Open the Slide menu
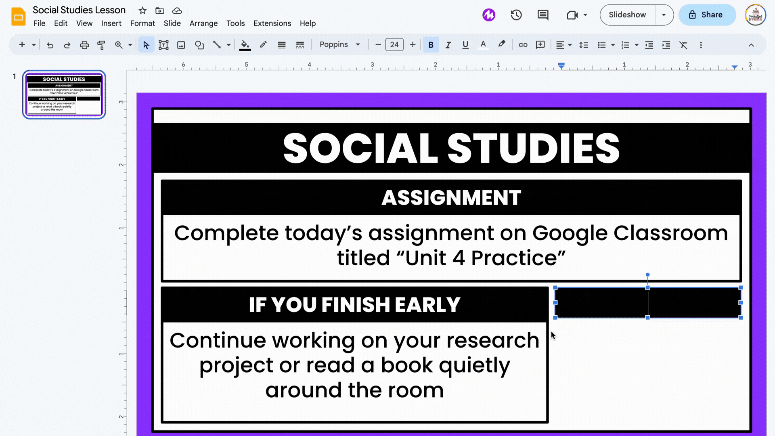This screenshot has height=436, width=775. coord(172,23)
